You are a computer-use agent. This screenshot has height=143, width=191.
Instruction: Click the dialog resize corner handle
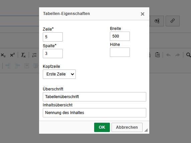(146, 130)
